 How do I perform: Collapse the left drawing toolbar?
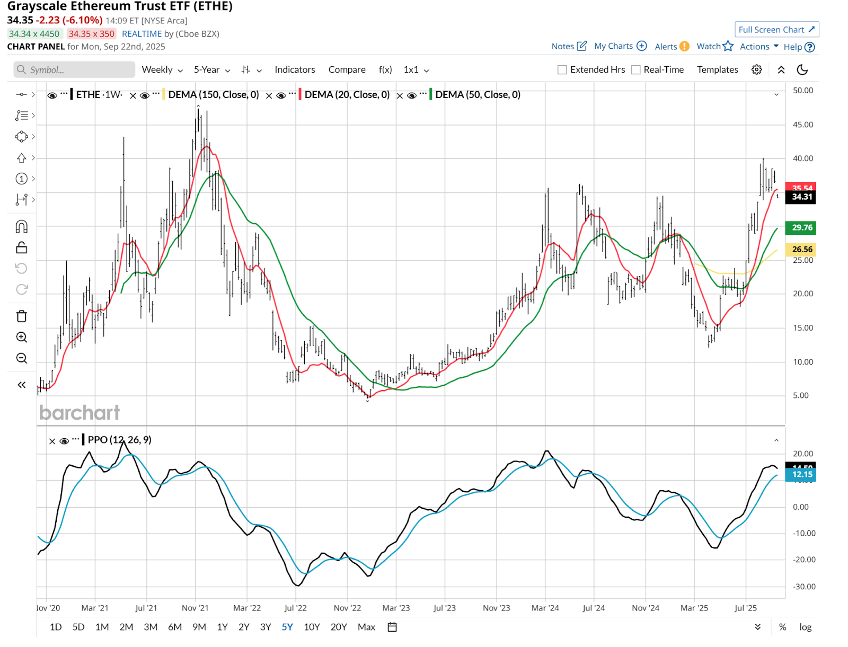click(x=21, y=385)
